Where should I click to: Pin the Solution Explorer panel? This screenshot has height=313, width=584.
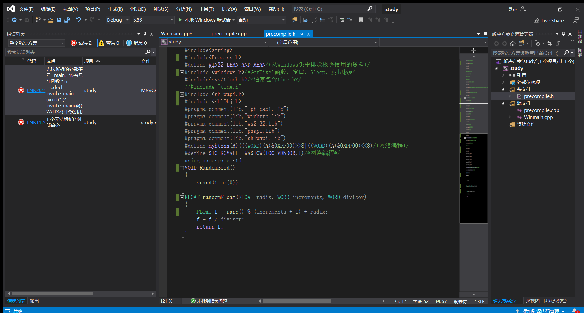coord(563,34)
